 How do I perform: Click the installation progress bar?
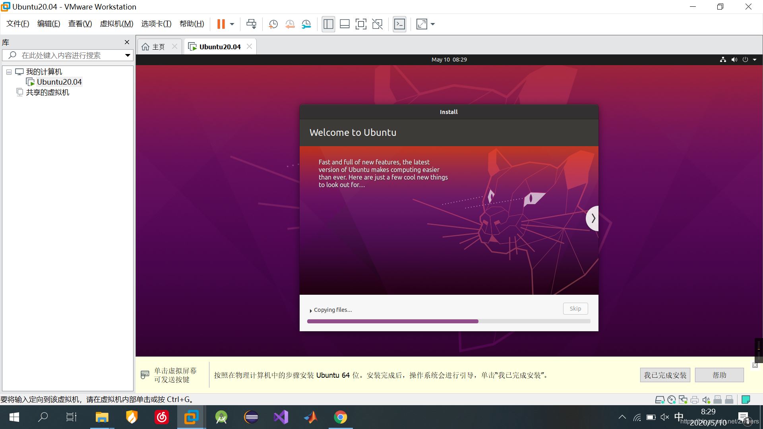pyautogui.click(x=448, y=321)
